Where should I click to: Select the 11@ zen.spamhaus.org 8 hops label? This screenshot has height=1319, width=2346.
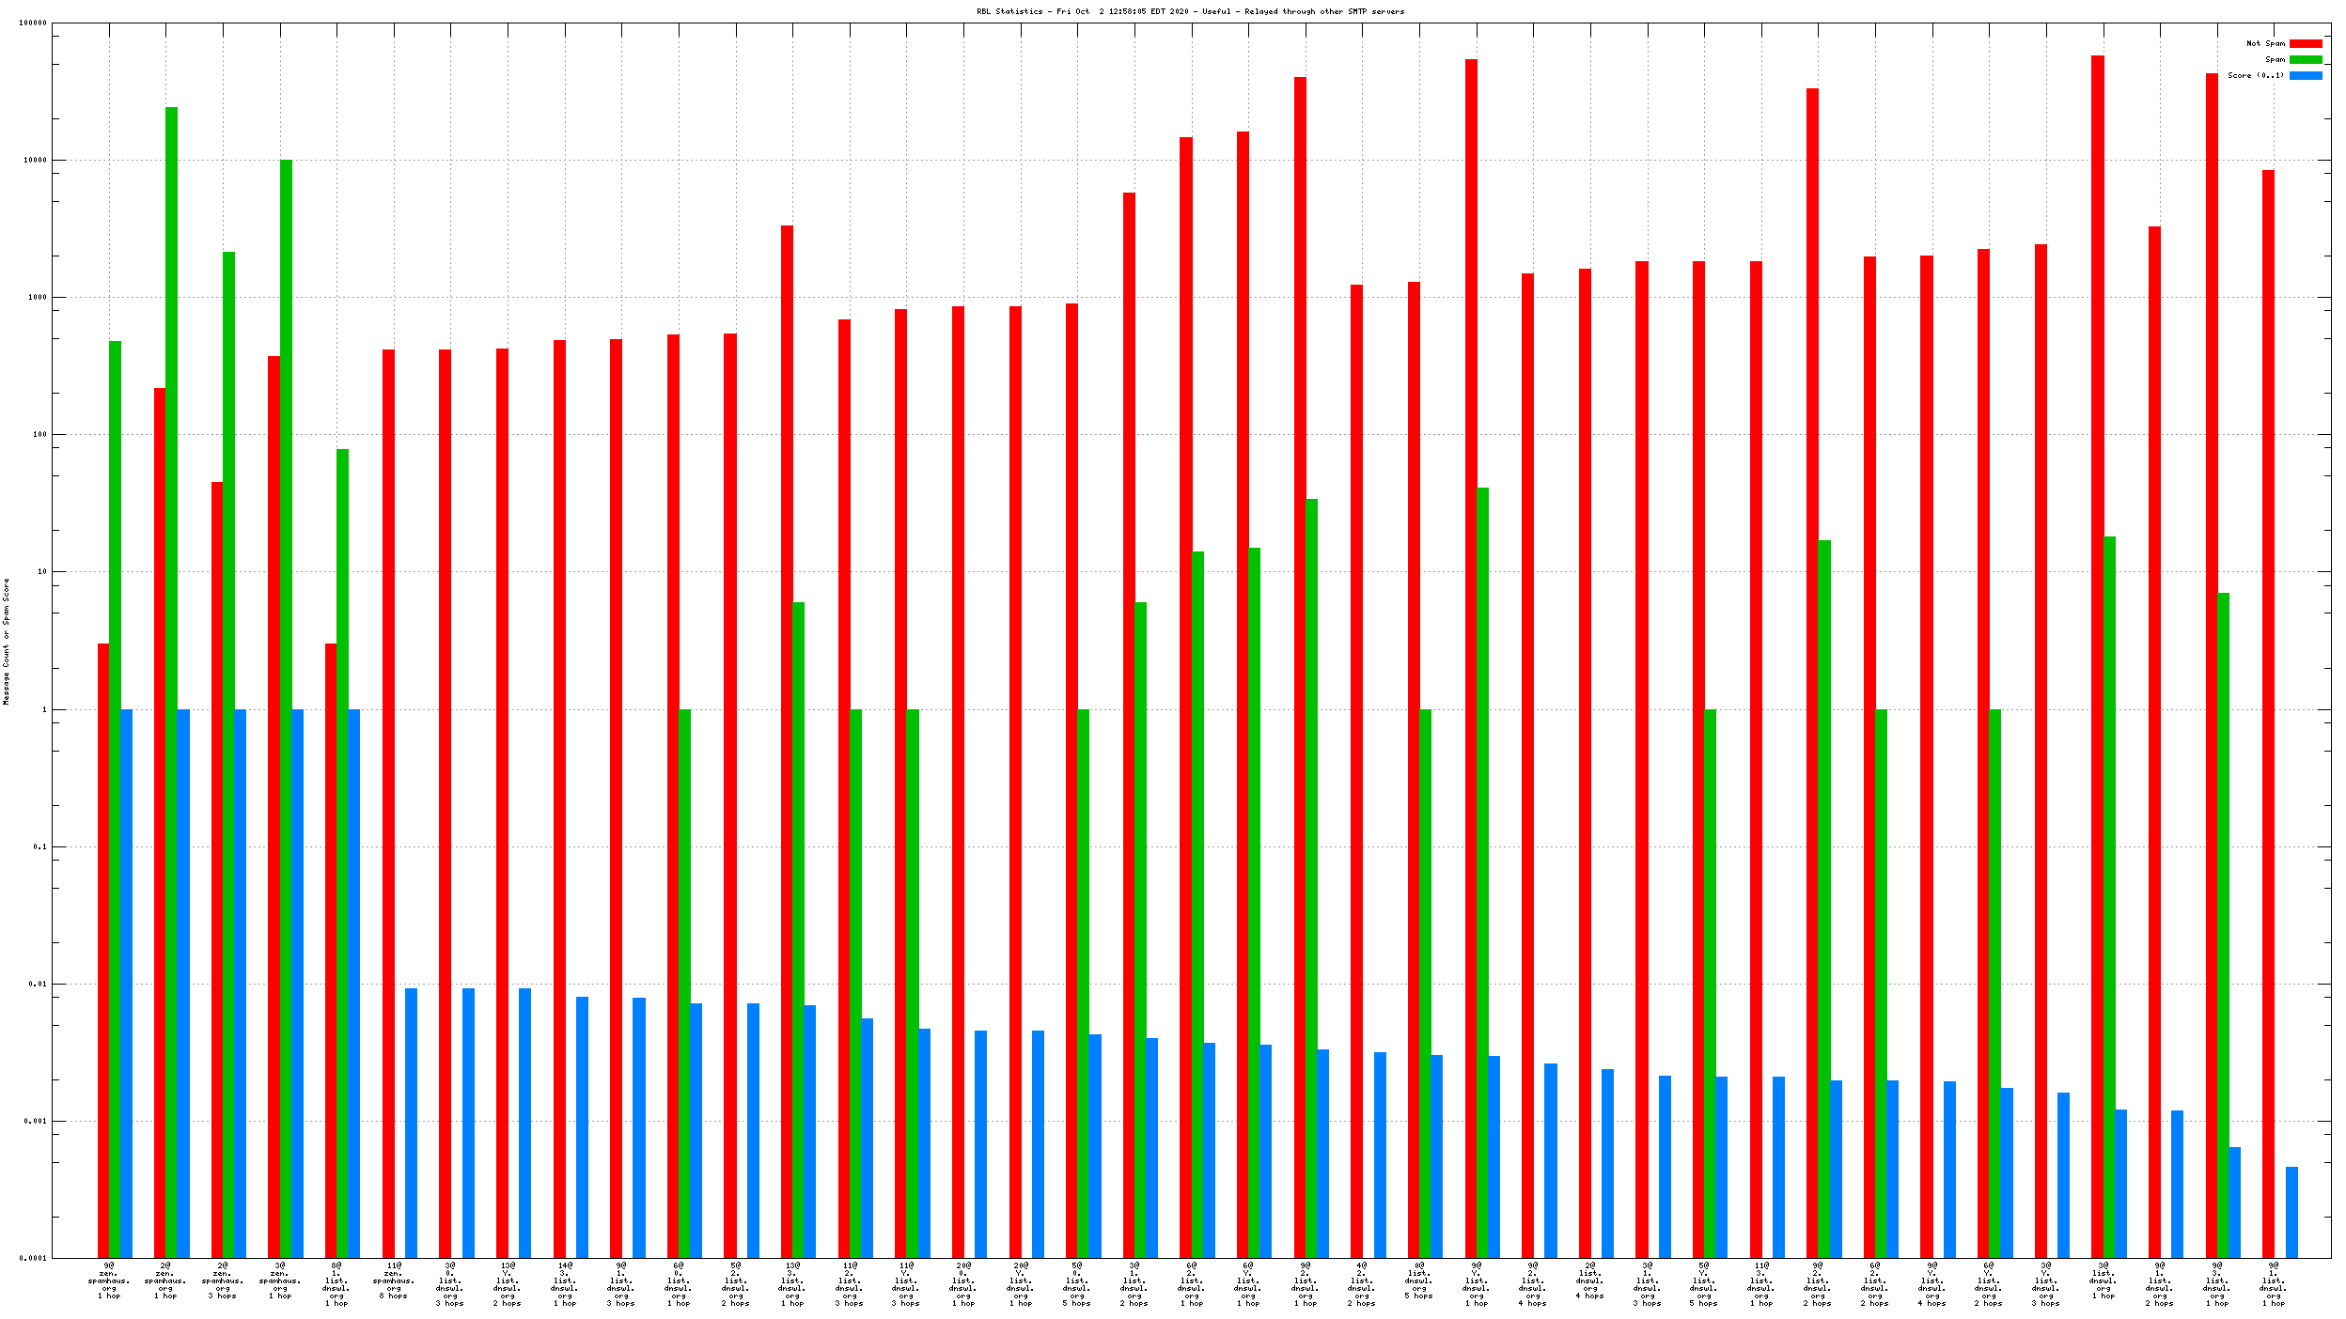click(x=394, y=1280)
